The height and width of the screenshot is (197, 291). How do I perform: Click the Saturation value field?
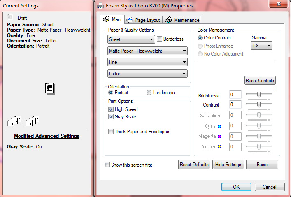pyautogui.click(x=235, y=115)
